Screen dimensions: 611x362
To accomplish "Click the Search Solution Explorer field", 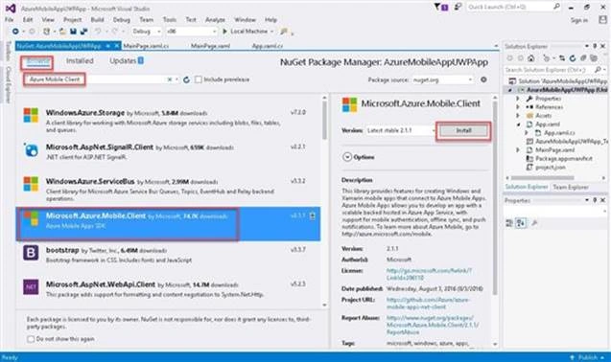I will (549, 70).
